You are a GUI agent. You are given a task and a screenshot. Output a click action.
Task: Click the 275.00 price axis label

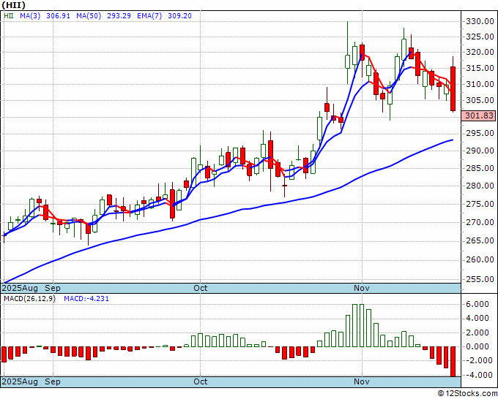[x=480, y=204]
